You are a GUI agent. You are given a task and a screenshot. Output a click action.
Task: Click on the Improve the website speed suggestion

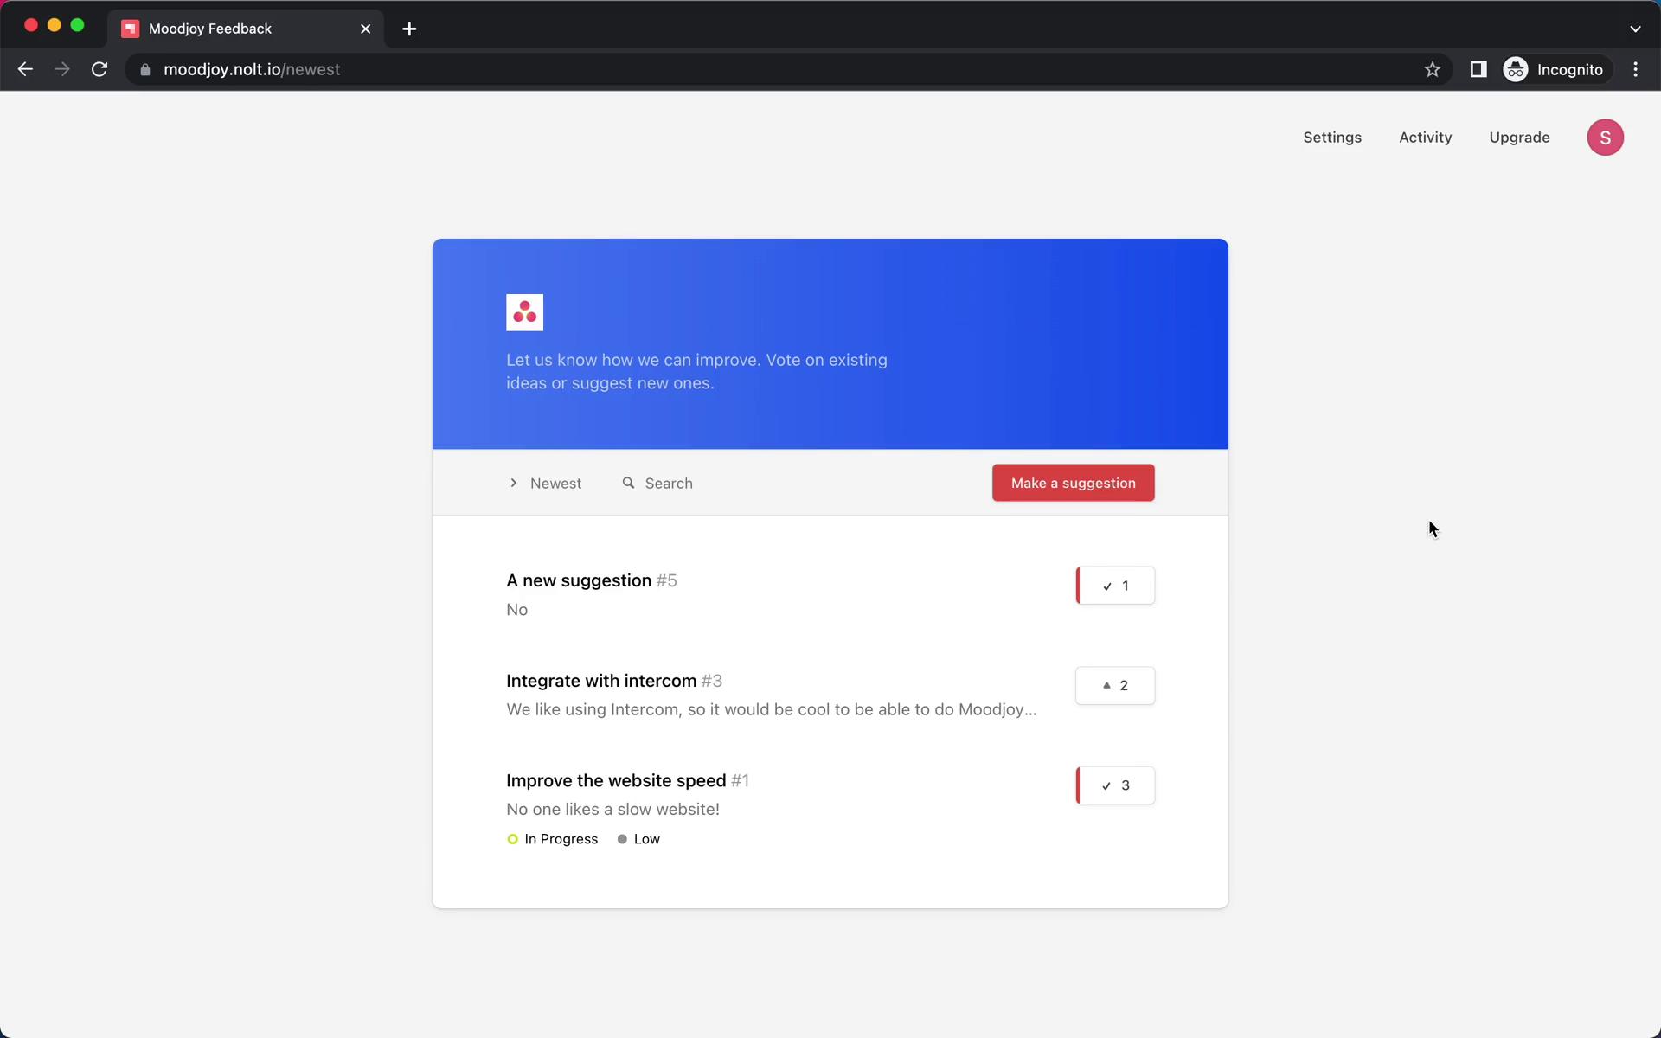[616, 779]
